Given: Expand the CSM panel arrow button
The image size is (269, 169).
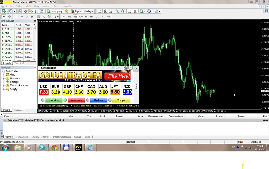Looking at the screenshot, I should click(x=136, y=68).
